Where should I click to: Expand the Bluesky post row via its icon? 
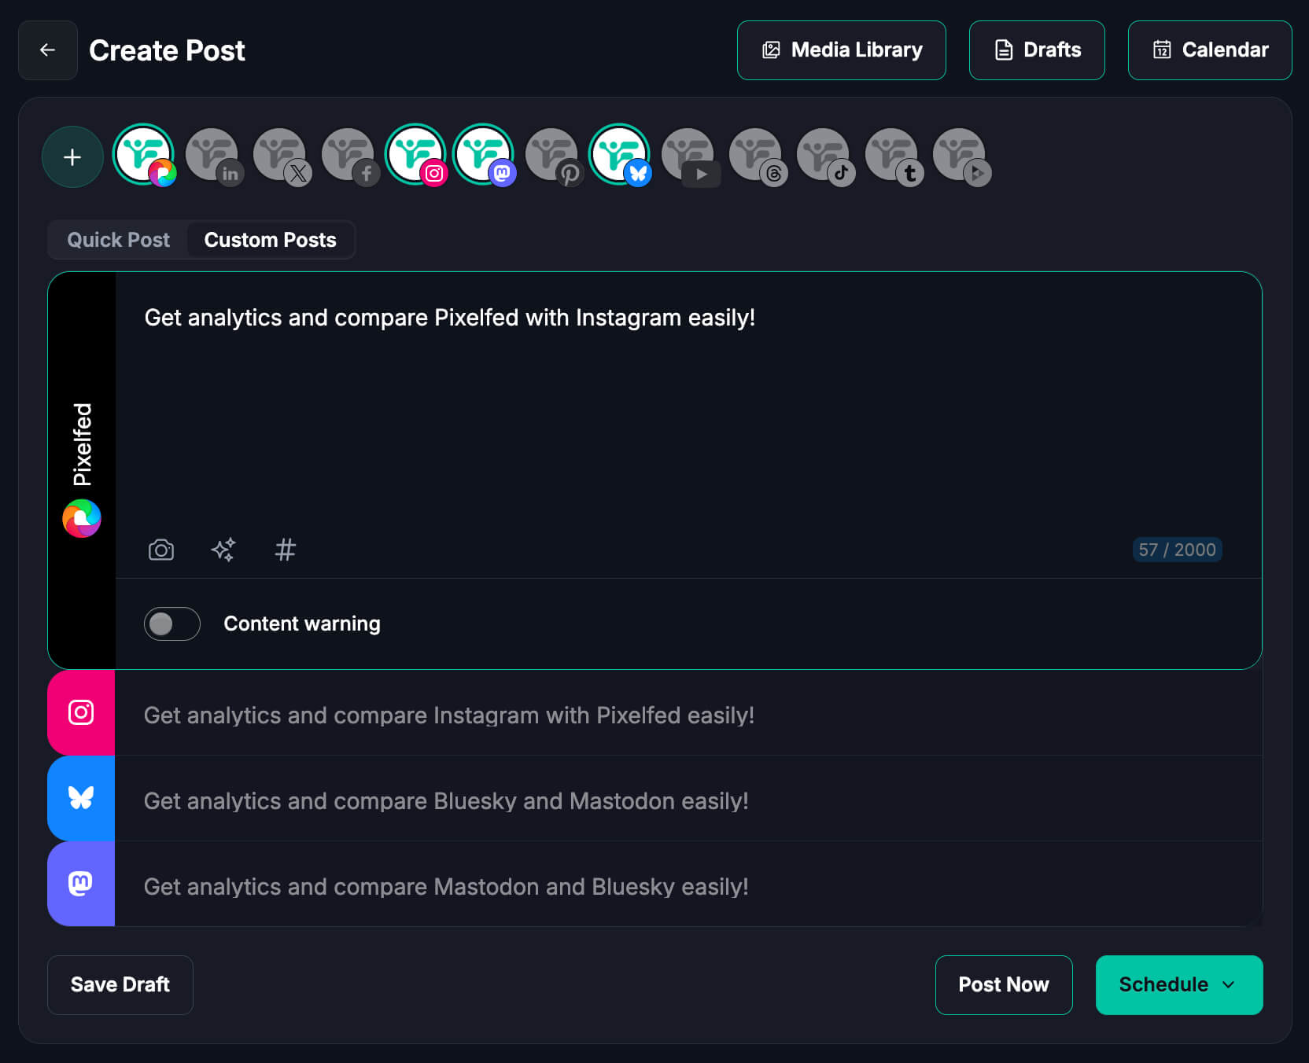(81, 798)
